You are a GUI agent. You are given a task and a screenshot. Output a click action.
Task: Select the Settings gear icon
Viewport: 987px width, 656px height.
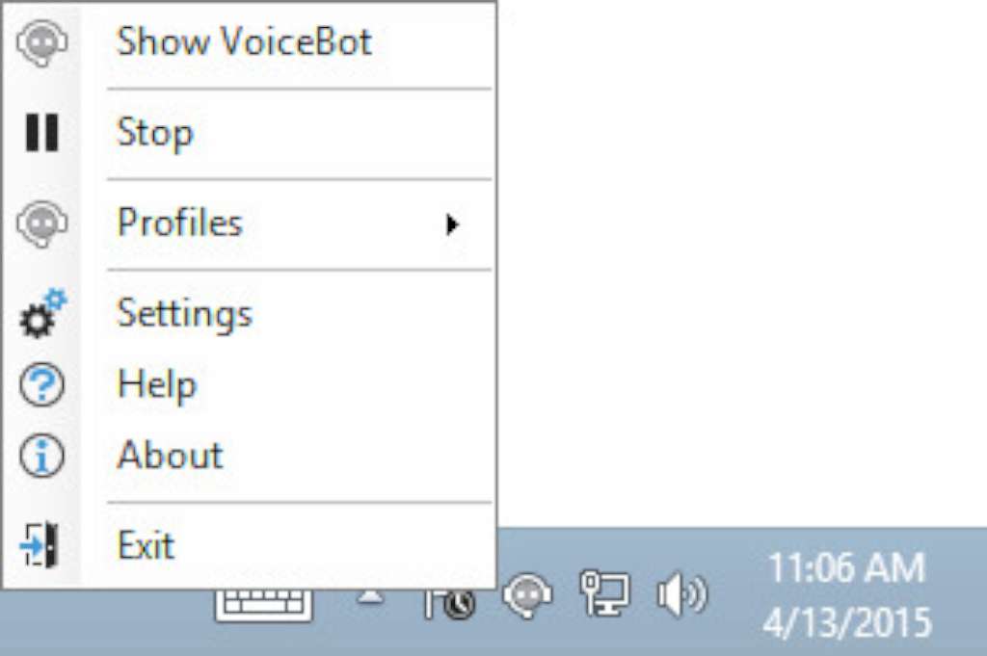(x=41, y=312)
